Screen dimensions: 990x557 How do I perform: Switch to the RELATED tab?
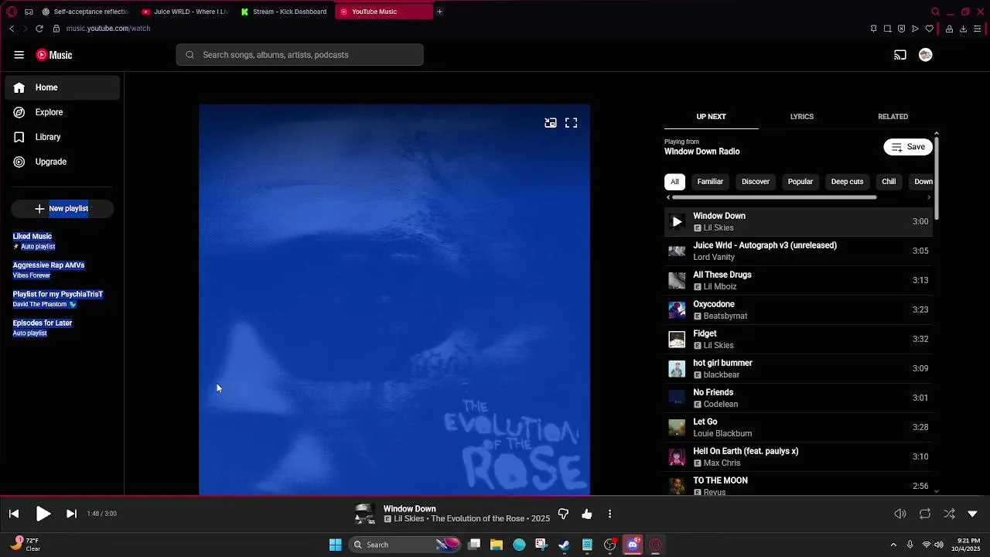click(893, 117)
